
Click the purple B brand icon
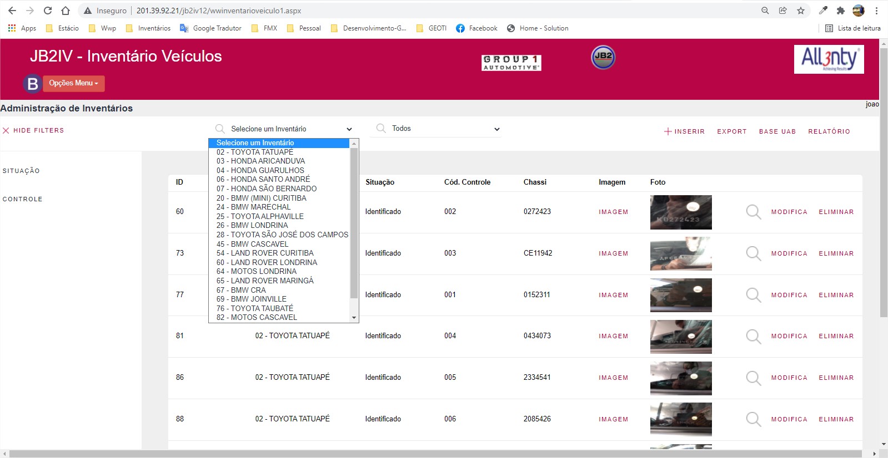(x=33, y=84)
